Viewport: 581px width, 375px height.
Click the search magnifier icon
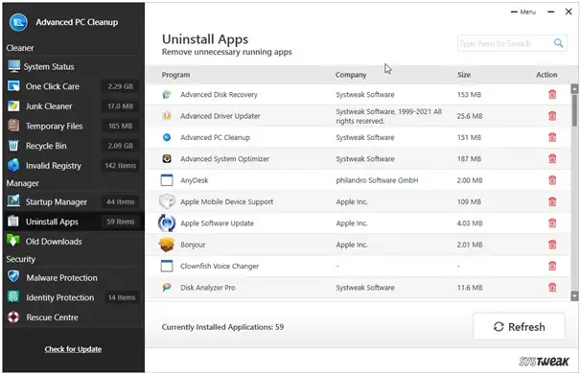pos(558,43)
